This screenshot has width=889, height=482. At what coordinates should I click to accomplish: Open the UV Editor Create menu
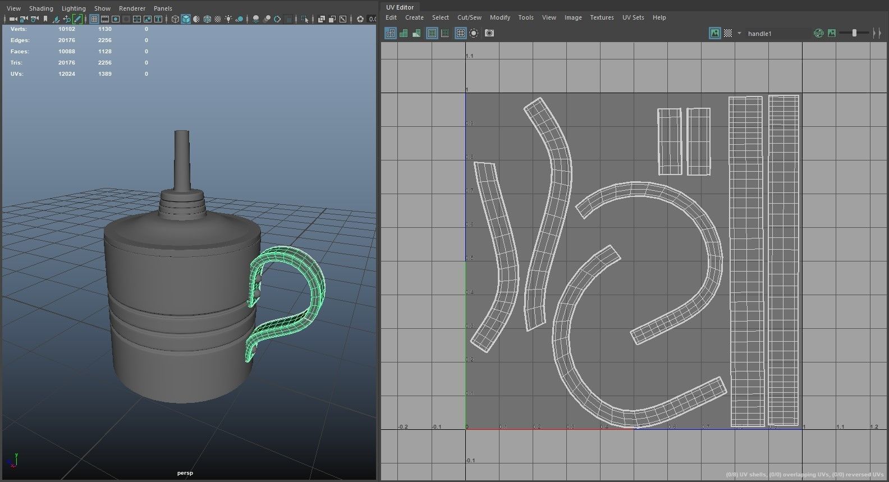pos(414,17)
